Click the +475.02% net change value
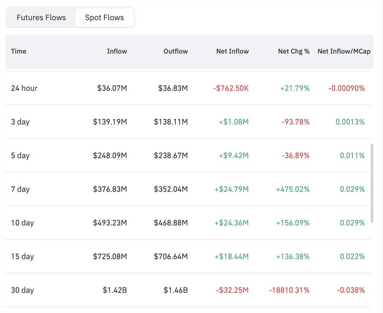Screen dimensions: 383x313 293,189
